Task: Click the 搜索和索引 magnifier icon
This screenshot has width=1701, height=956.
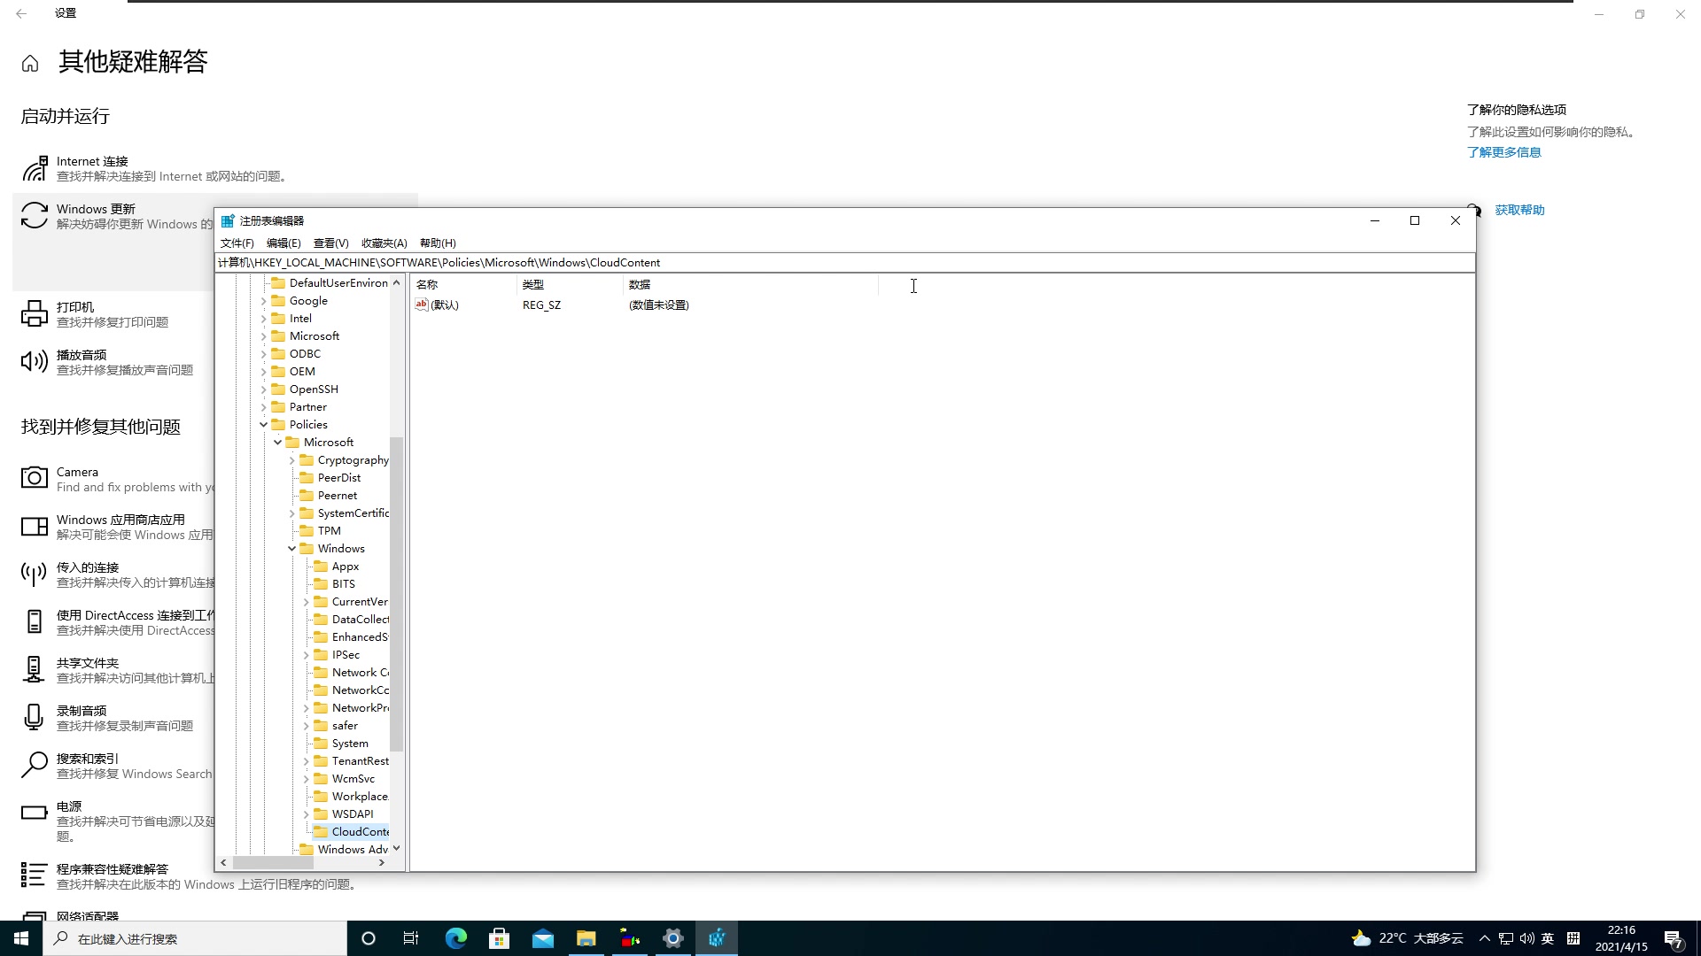Action: tap(34, 765)
